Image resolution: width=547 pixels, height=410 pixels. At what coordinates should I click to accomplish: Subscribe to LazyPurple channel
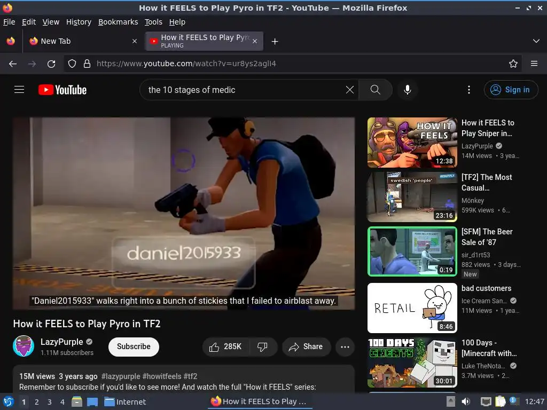134,346
